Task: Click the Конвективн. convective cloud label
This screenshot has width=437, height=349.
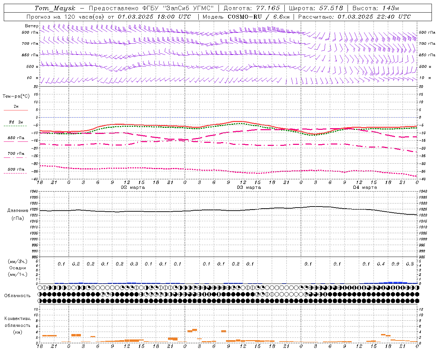Action: pos(17,319)
